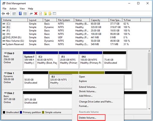Image resolution: width=153 pixels, height=121 pixels.
Task: Click the scrollbar down arrow in disk pane
Action: click(149, 108)
